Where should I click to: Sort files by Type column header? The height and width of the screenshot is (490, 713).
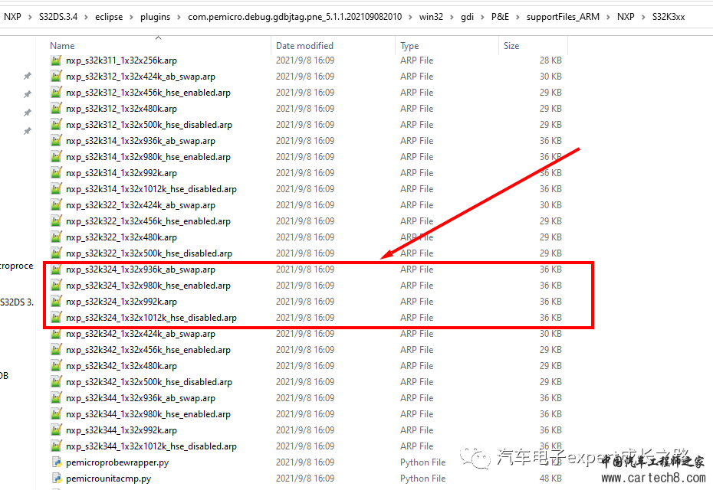tap(409, 46)
